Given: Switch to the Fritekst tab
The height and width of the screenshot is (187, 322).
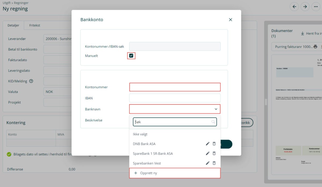Looking at the screenshot, I should tap(34, 25).
